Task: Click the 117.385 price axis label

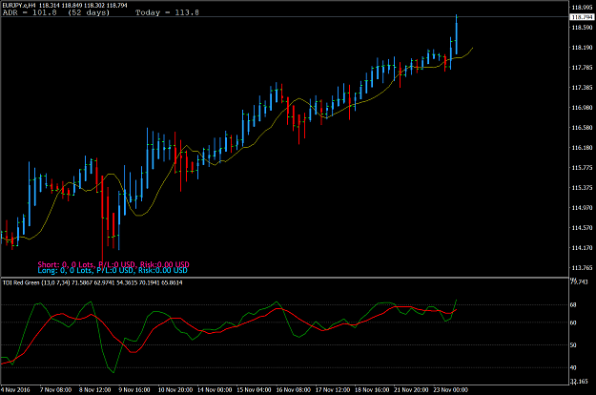Action: coord(582,88)
